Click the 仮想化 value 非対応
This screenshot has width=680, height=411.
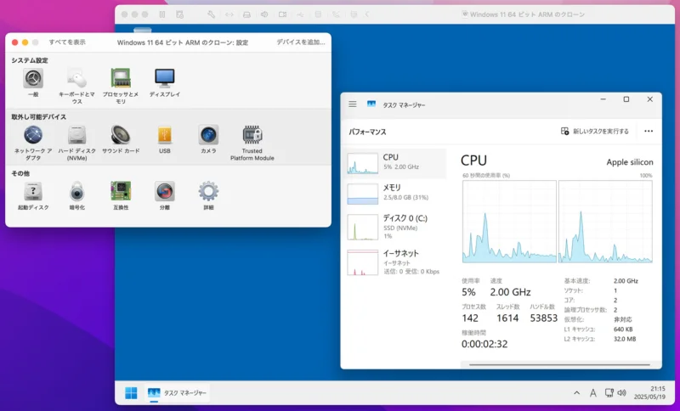point(621,319)
